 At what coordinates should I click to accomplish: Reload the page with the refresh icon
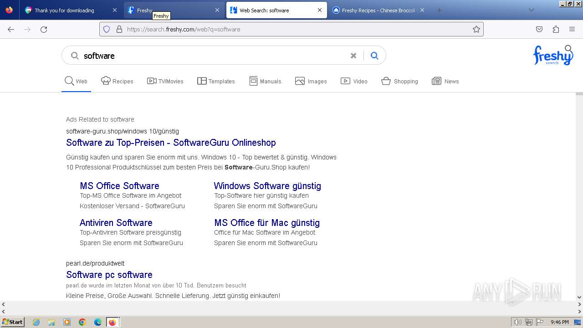click(x=44, y=29)
